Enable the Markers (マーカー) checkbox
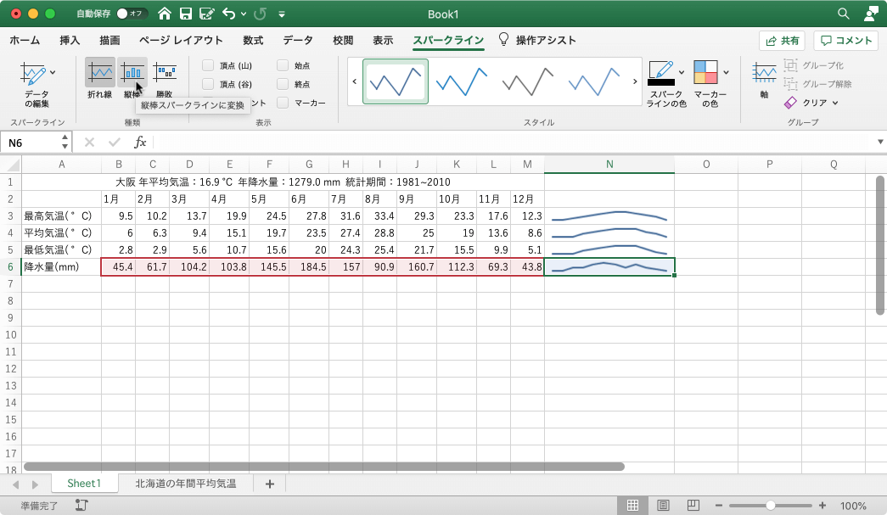The width and height of the screenshot is (887, 515). click(283, 103)
